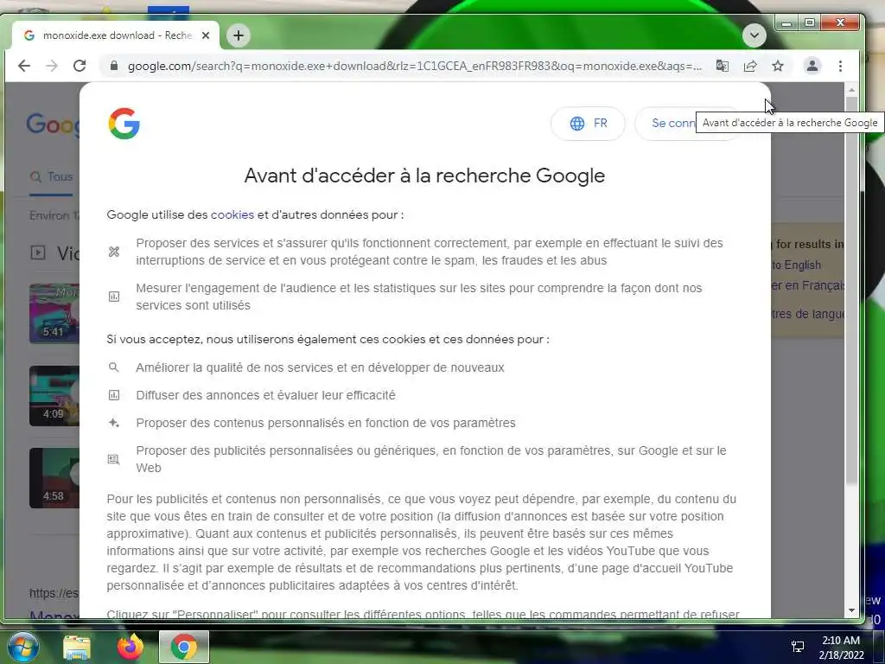Image resolution: width=885 pixels, height=664 pixels.
Task: Expand the tab search chevron
Action: (754, 35)
